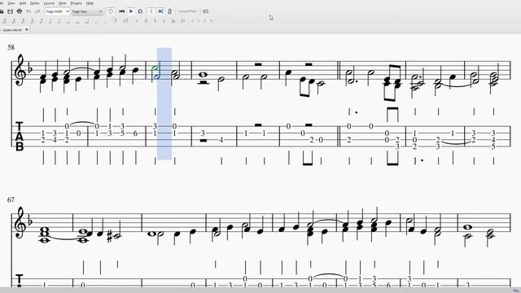Click measure number 67

[x=11, y=199]
